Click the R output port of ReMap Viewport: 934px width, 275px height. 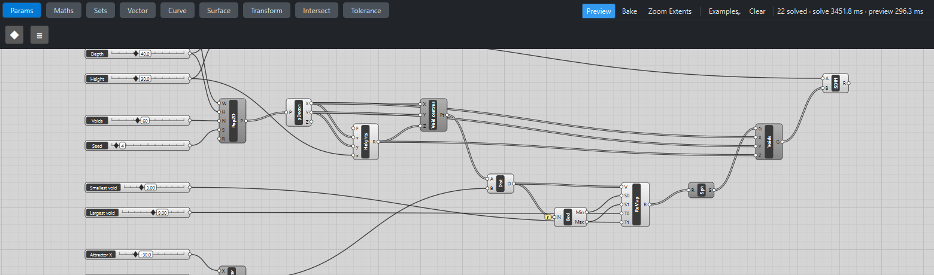click(x=649, y=204)
